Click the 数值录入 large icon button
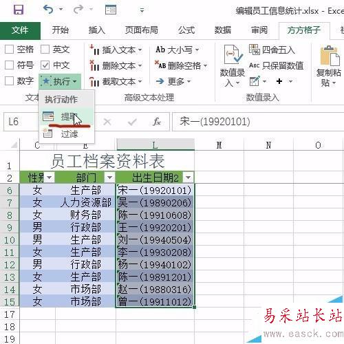The image size is (344, 344). coord(232,66)
